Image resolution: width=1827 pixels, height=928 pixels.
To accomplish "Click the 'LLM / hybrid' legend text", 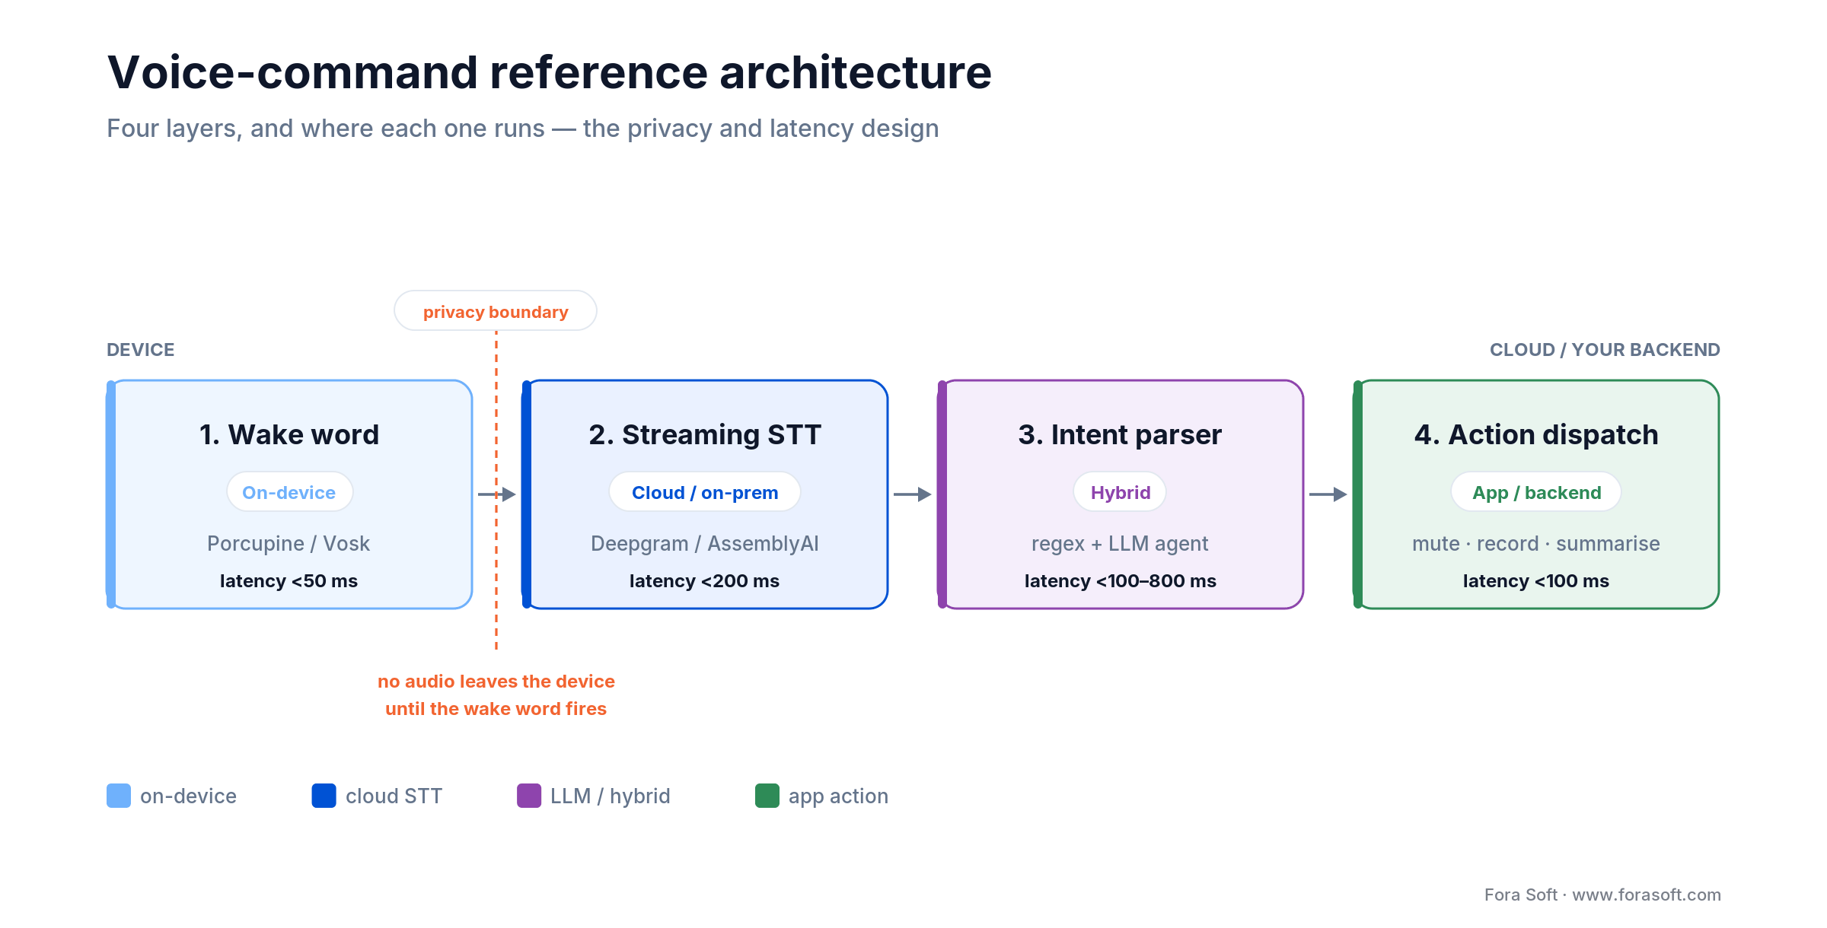I will [611, 796].
